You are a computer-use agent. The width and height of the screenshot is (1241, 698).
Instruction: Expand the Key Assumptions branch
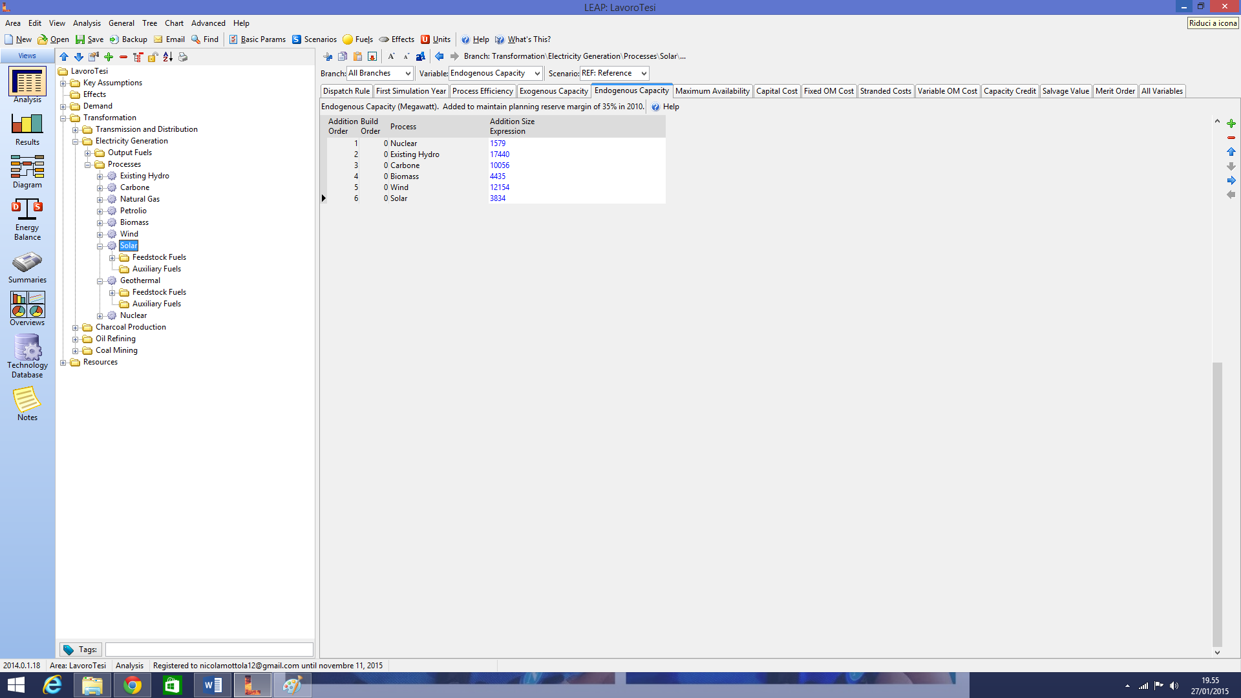(63, 83)
